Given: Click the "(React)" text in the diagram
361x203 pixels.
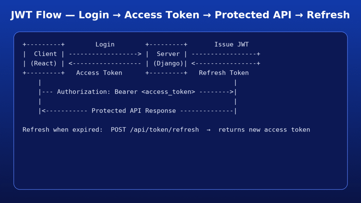Looking at the screenshot, I should 44,63.
